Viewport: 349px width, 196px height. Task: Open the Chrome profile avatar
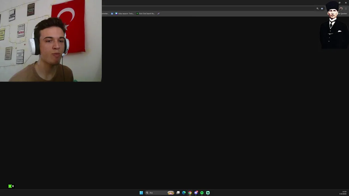pyautogui.click(x=341, y=8)
